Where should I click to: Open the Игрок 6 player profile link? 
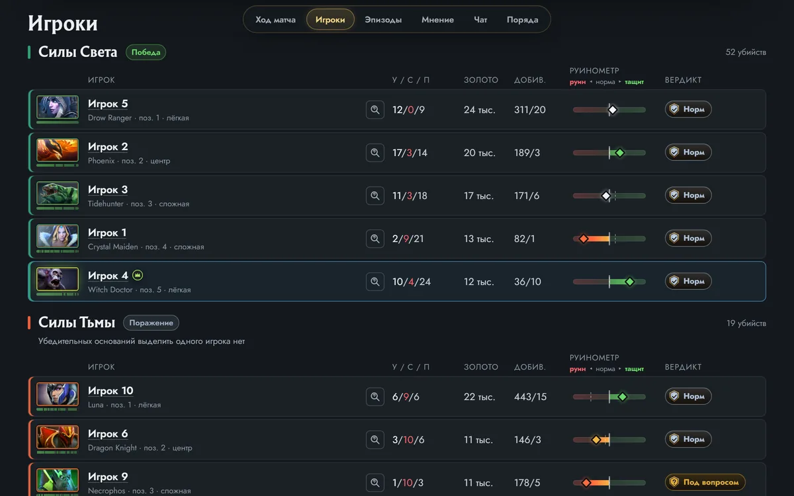coord(108,434)
